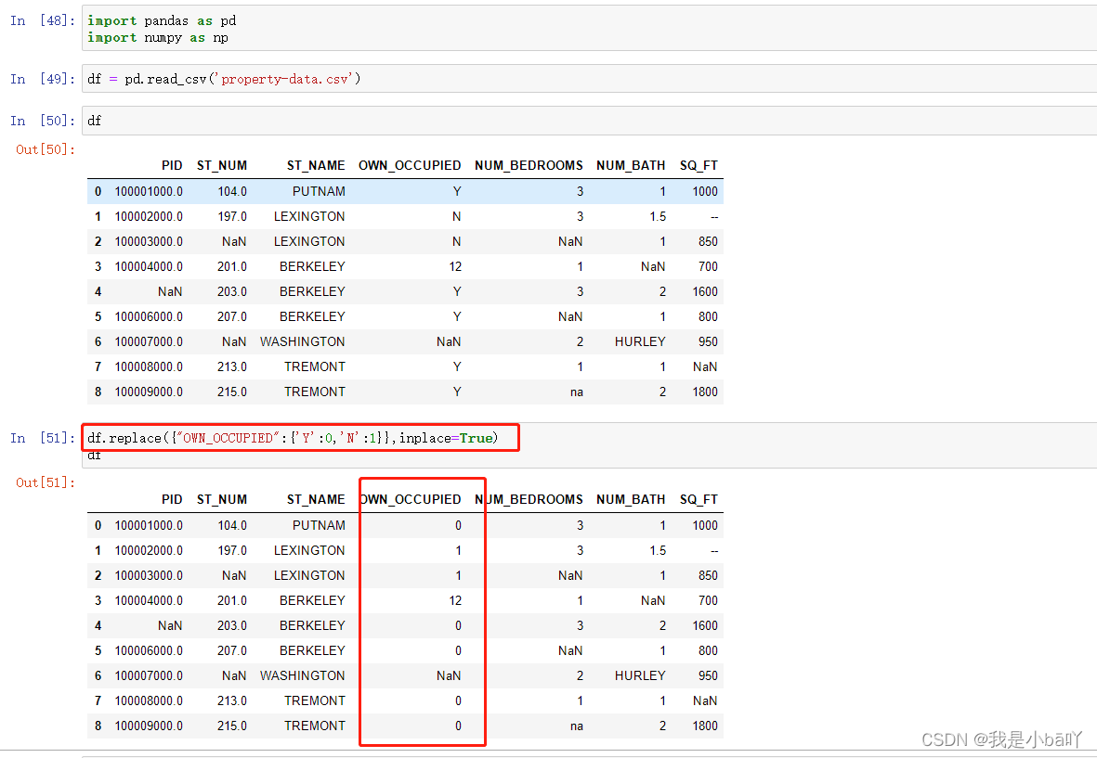The width and height of the screenshot is (1097, 758).
Task: Click HURLEY in the Out[51] table
Action: coord(640,675)
